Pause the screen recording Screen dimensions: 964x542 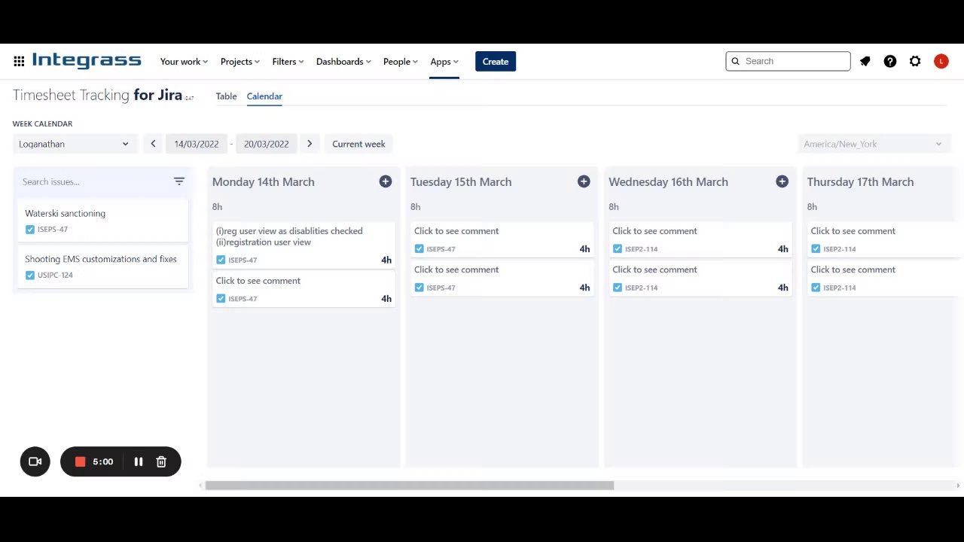[x=139, y=461]
